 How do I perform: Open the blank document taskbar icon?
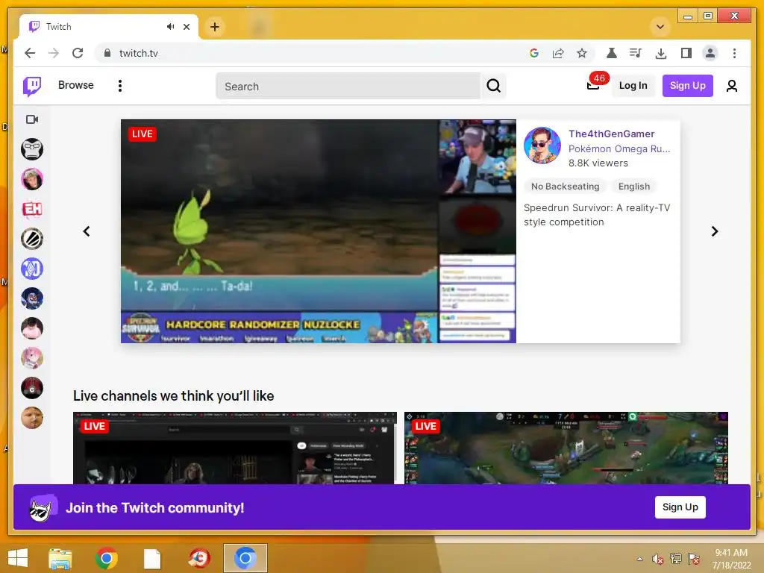tap(152, 558)
